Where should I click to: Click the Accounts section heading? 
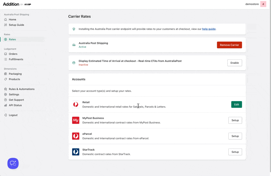point(79,79)
